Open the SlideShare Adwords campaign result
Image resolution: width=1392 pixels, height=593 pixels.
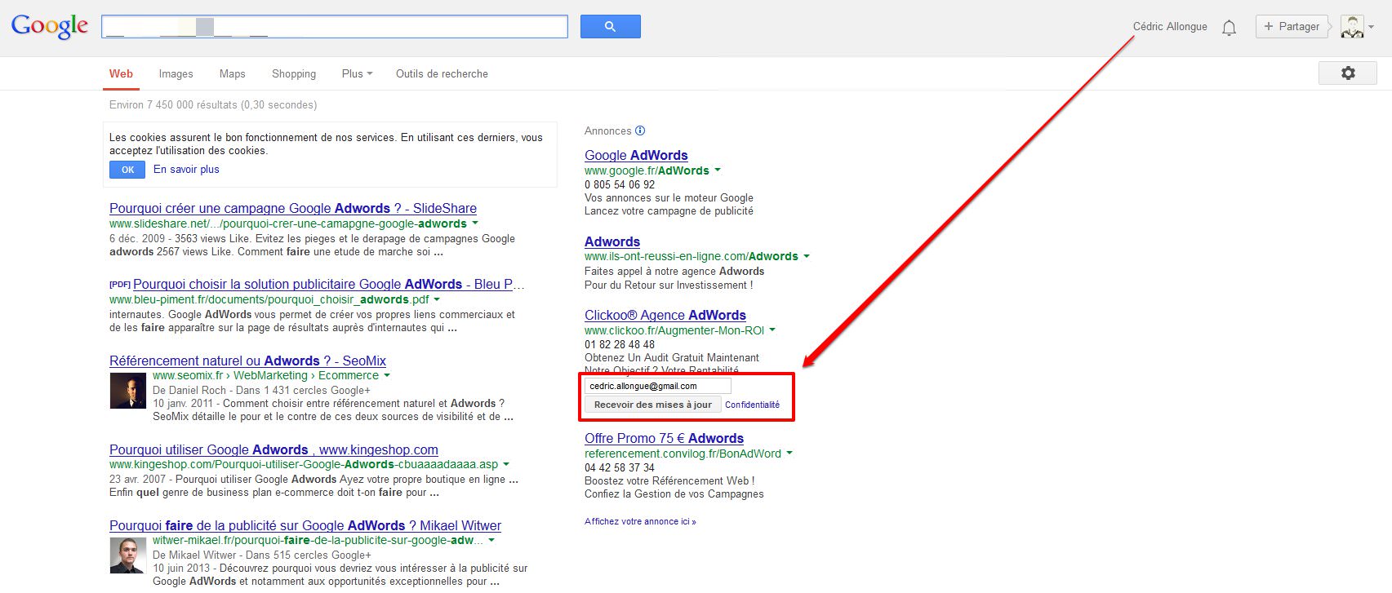click(x=293, y=208)
